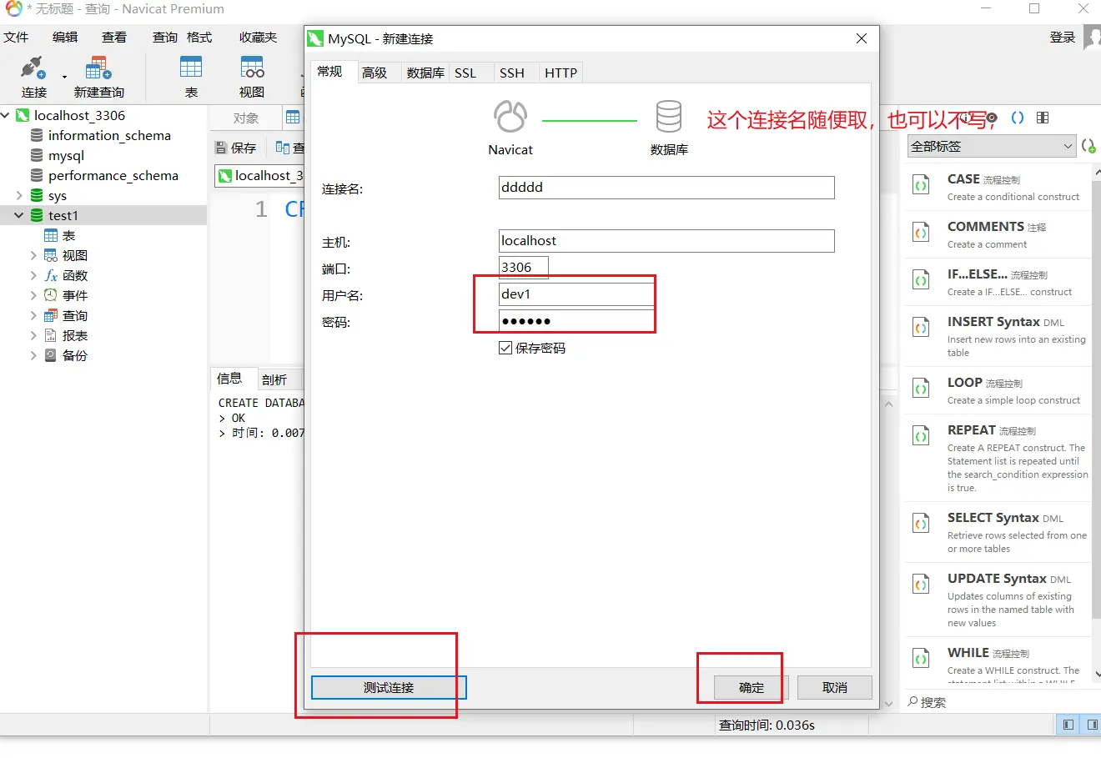This screenshot has width=1101, height=758.
Task: Click the code snippets parentheses icon
Action: pos(1018,118)
